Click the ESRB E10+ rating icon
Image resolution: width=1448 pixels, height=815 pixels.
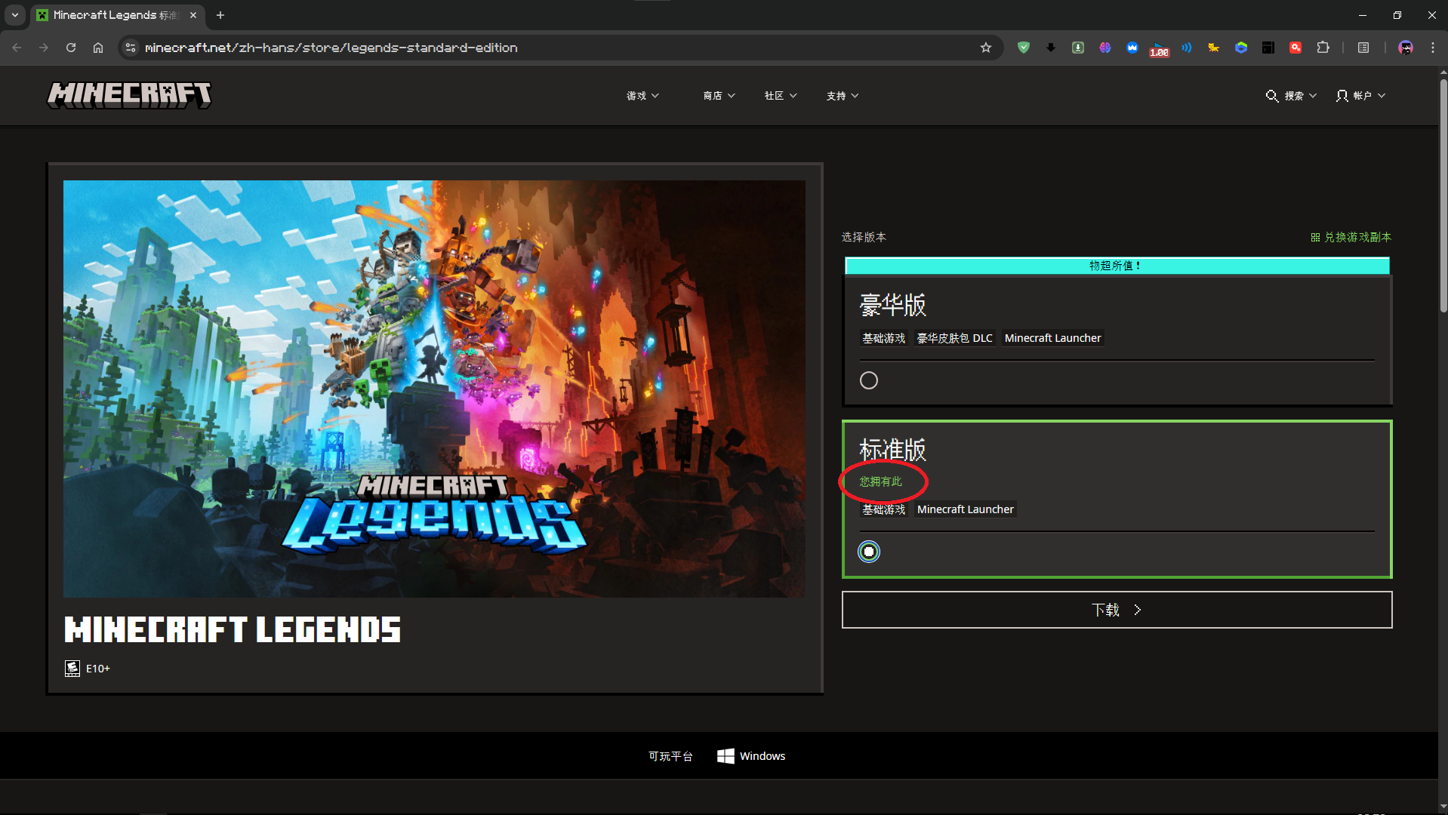coord(72,669)
